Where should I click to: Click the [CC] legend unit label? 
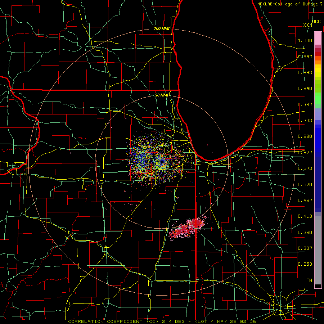307,25
